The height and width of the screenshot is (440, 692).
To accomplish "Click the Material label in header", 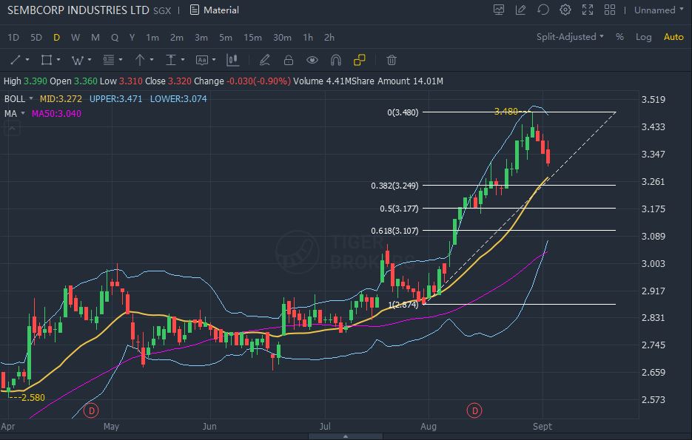I will click(221, 10).
